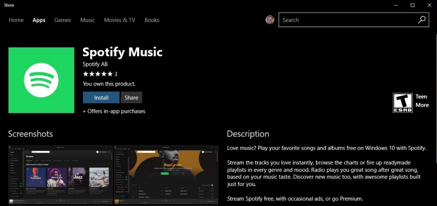This screenshot has height=206, width=437.
Task: Open the Movies & TV tab
Action: point(120,20)
